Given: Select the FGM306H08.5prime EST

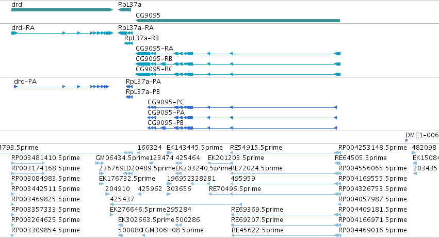Looking at the screenshot, I should 173,230.
